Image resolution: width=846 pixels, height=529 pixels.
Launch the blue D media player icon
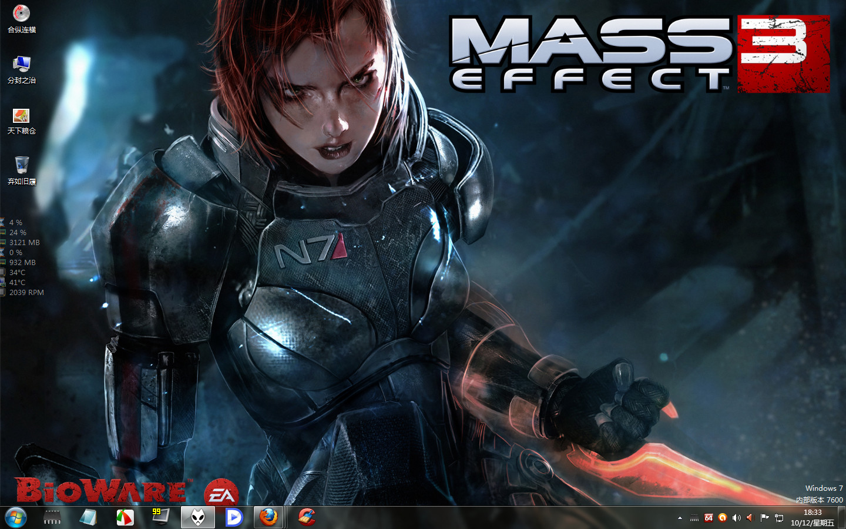click(233, 517)
